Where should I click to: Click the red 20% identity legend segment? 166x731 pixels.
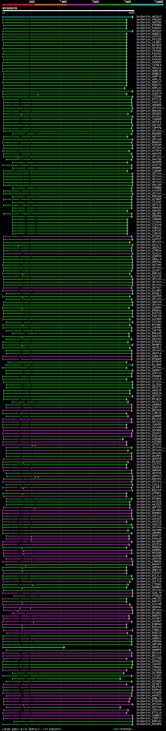point(18,5)
